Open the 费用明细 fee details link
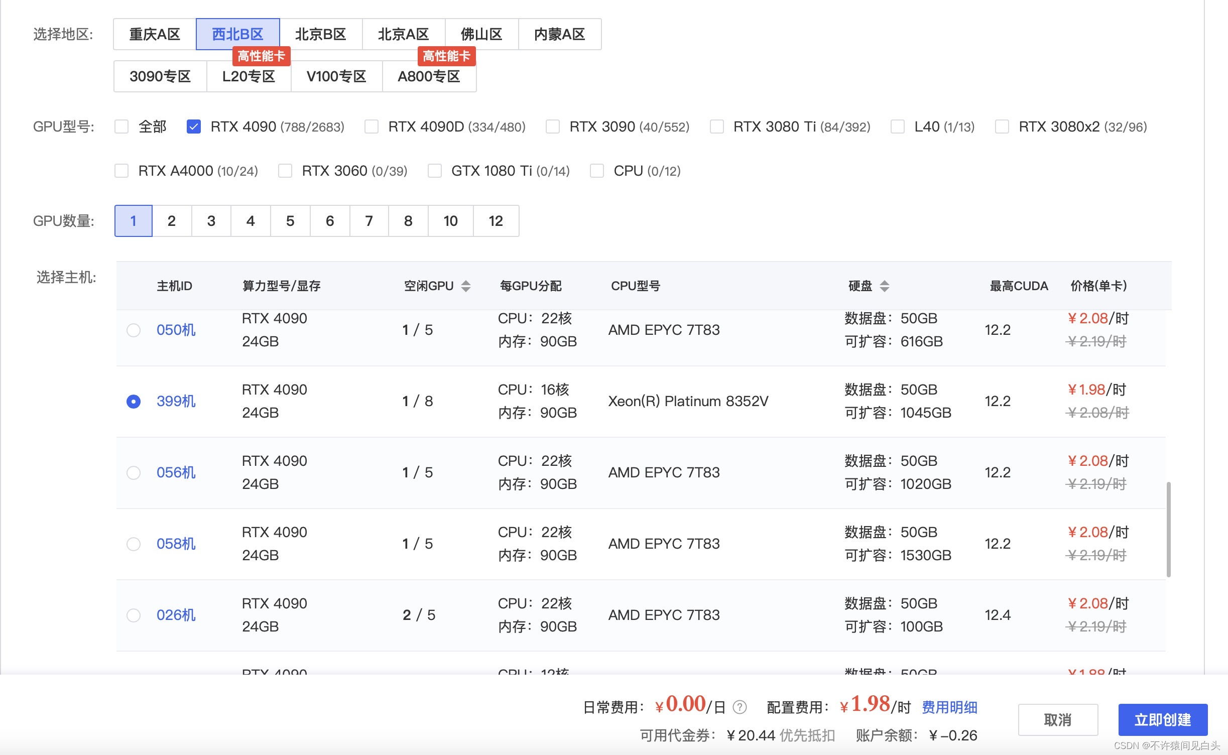The image size is (1228, 755). click(949, 707)
